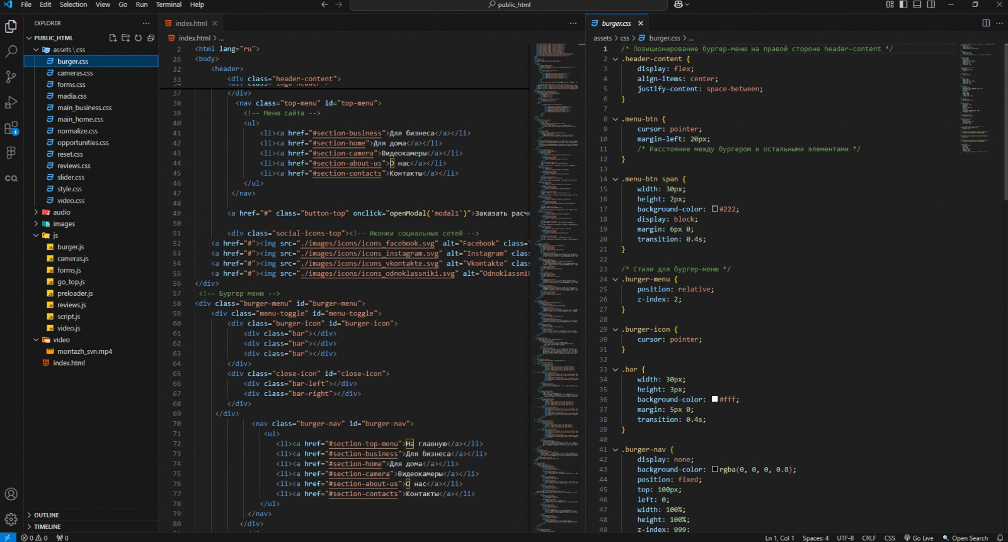Expand the OUTLINE section
The height and width of the screenshot is (542, 1008).
click(47, 515)
